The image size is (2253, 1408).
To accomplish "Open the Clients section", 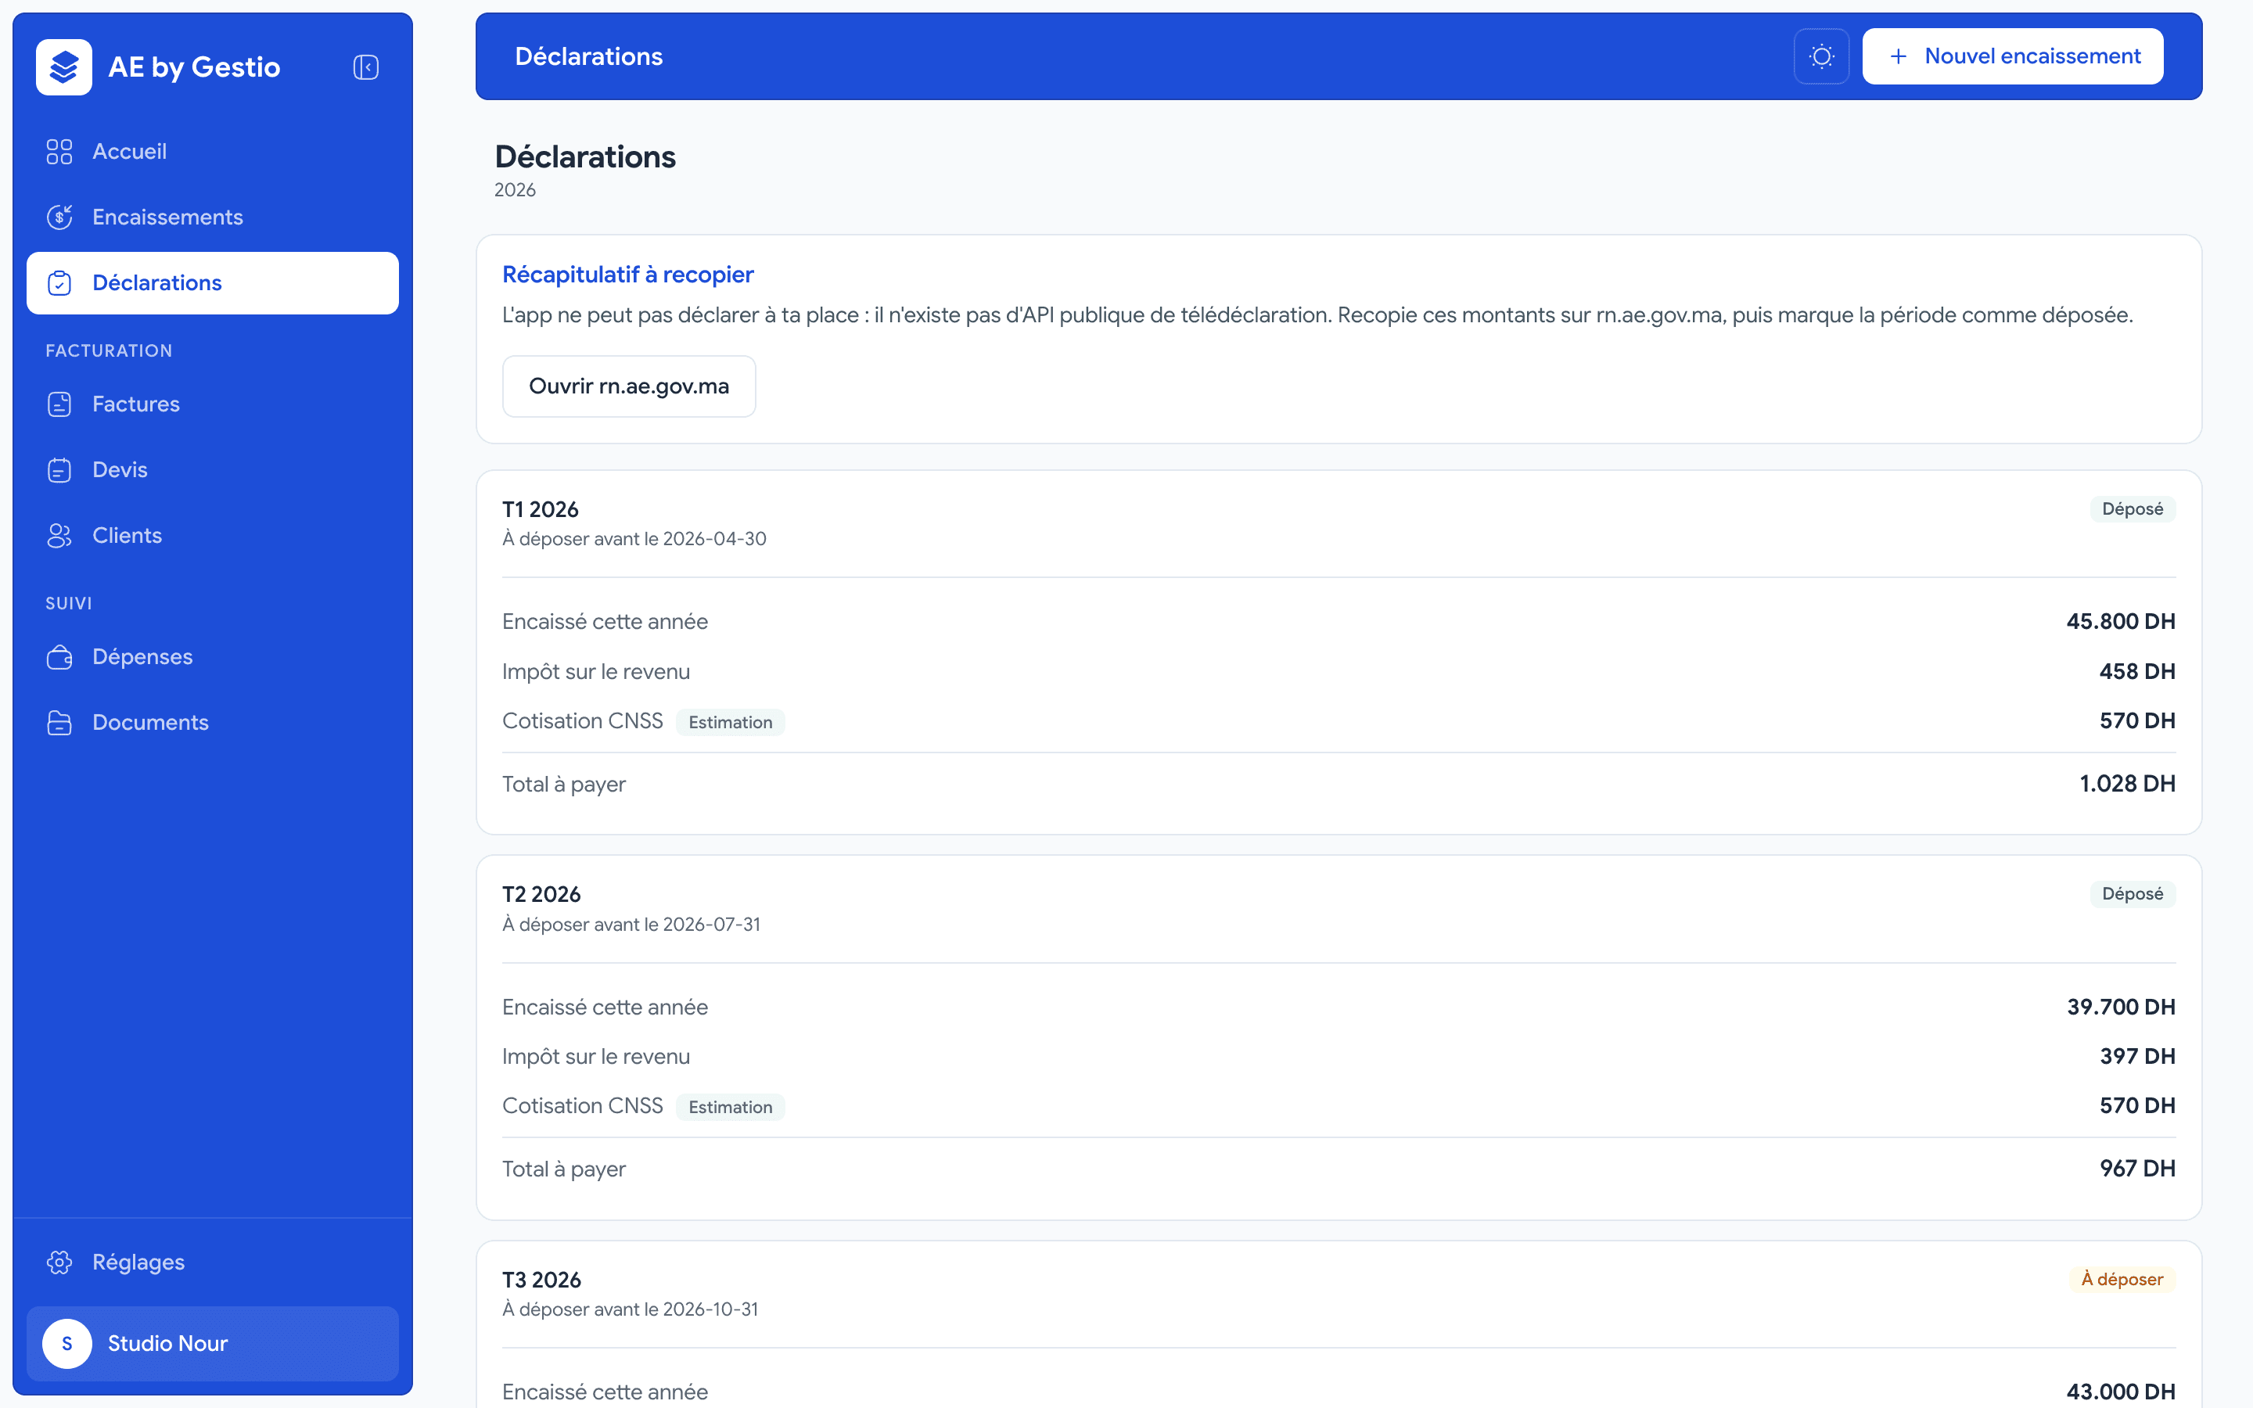I will [212, 536].
